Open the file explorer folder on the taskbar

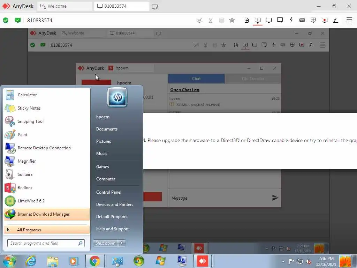[x=53, y=261]
